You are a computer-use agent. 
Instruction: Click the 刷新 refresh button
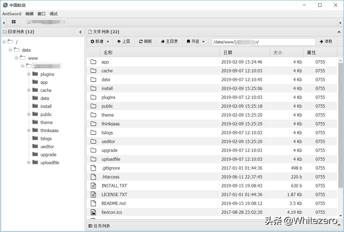145,42
